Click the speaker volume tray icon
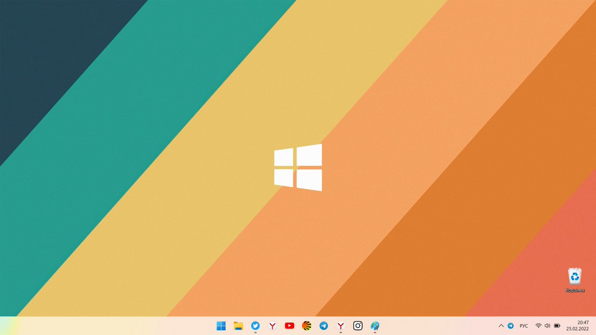Viewport: 596px width, 335px height. click(x=547, y=326)
